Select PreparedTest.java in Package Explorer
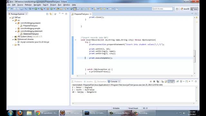This screenshot has height=116, width=206. [30, 26]
